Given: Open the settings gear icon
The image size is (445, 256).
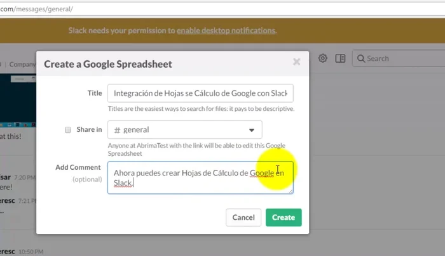Looking at the screenshot, I should [x=323, y=58].
